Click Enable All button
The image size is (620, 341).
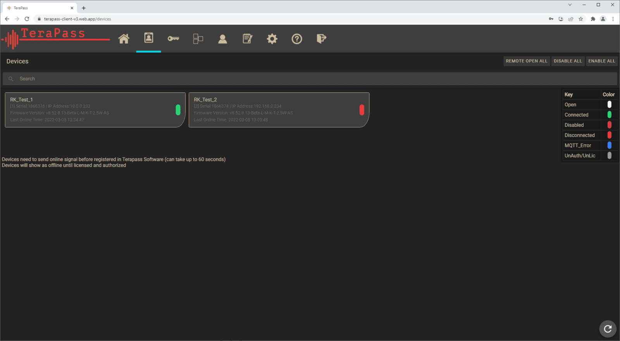[601, 61]
